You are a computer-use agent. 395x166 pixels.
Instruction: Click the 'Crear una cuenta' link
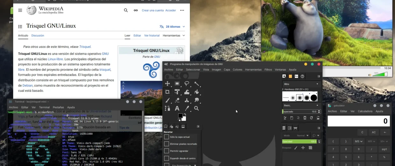point(153,10)
